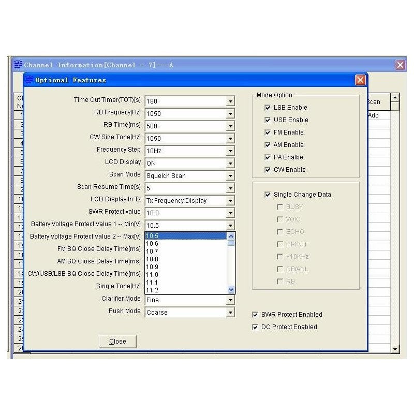Uncheck the LSB Enable checkbox

267,108
